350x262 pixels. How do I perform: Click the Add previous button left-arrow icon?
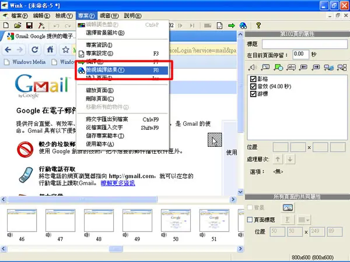(x=303, y=67)
